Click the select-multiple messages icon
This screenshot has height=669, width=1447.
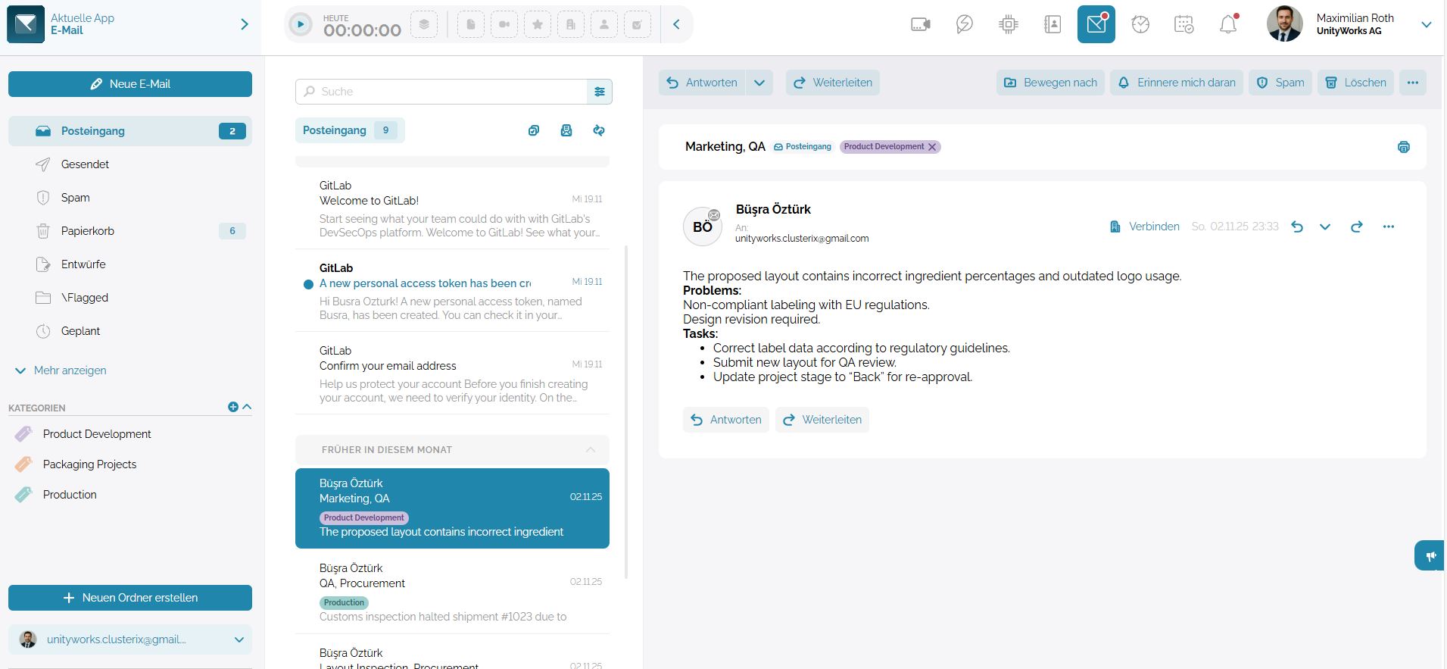[x=534, y=130]
